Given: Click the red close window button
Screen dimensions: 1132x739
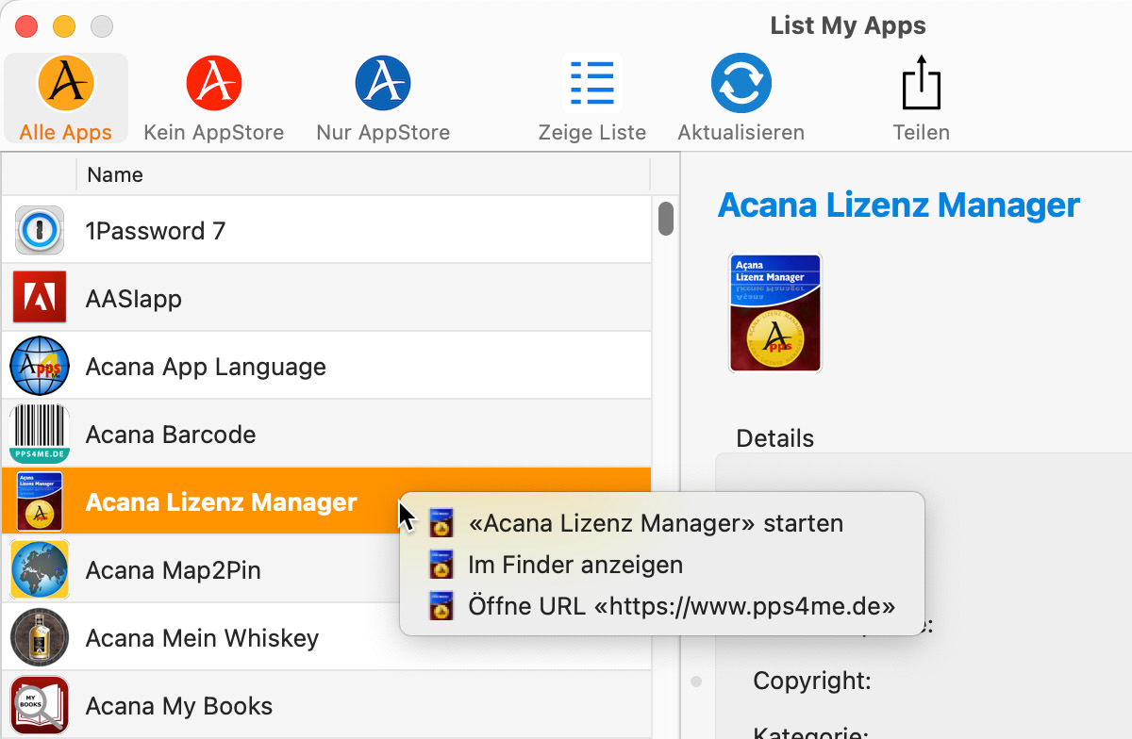Looking at the screenshot, I should pos(26,26).
